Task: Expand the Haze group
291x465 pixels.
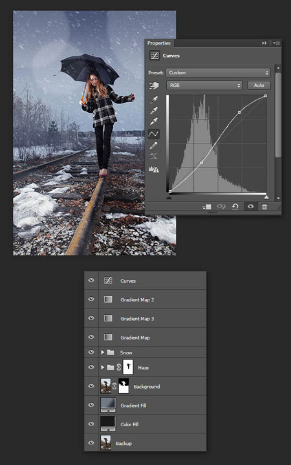Action: pos(103,367)
